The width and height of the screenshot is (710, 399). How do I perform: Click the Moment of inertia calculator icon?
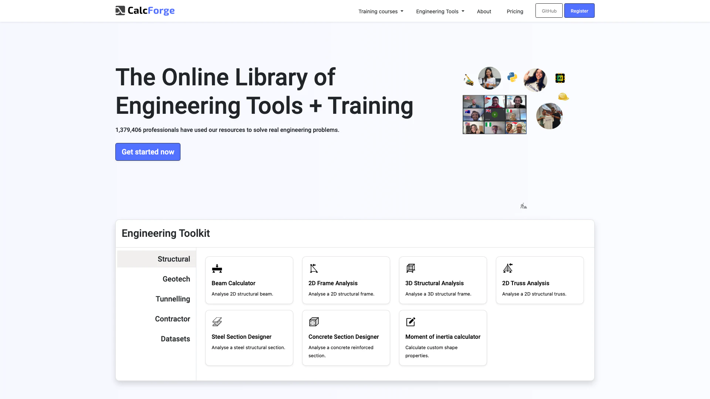[411, 322]
